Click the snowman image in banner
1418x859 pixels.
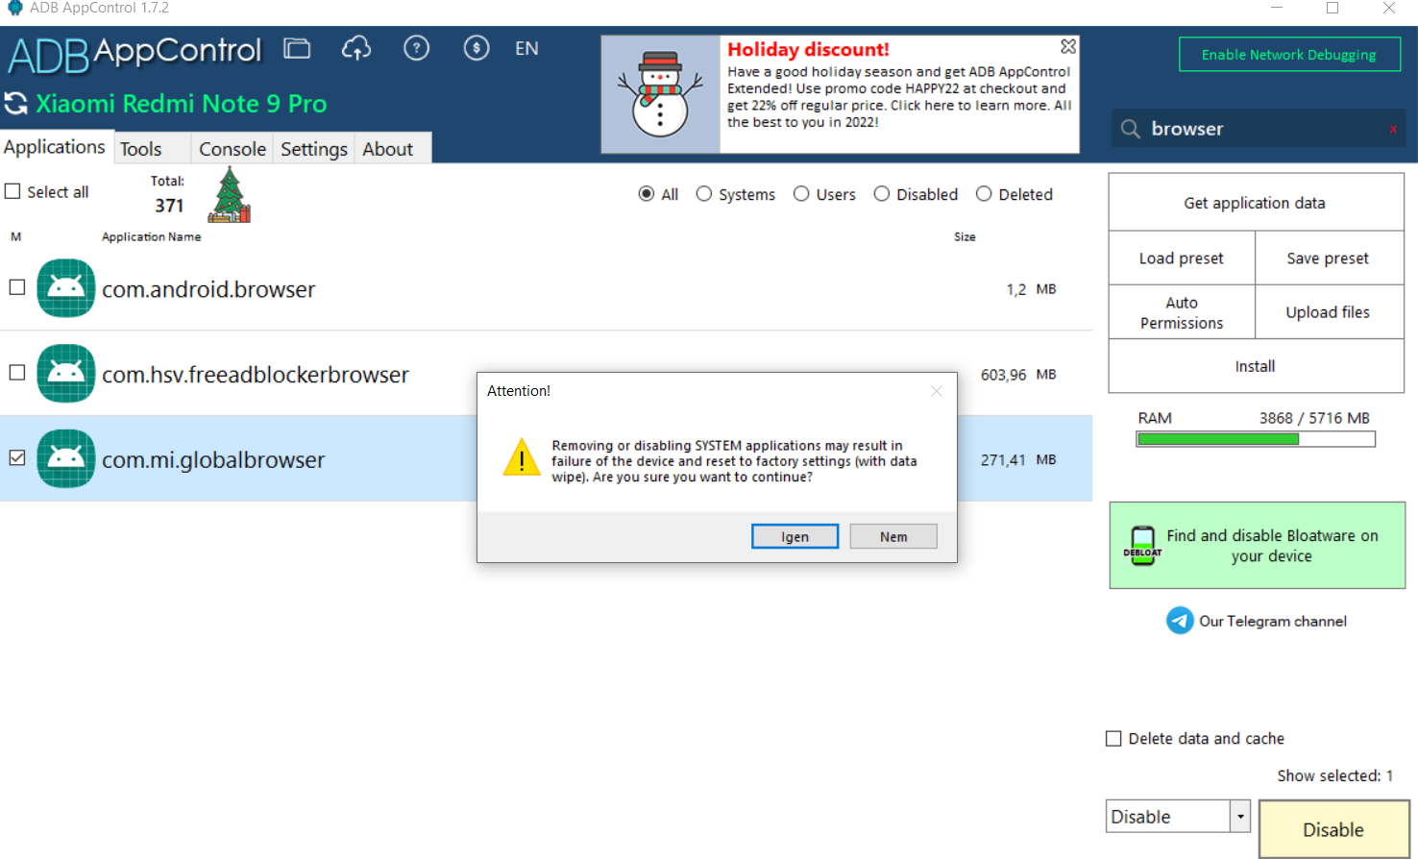tap(661, 94)
